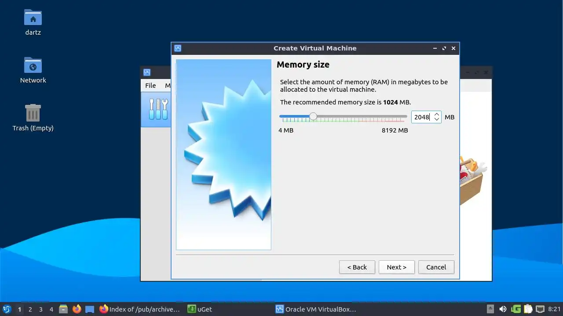
Task: Click the 4 MB minimum label
Action: coord(286,130)
